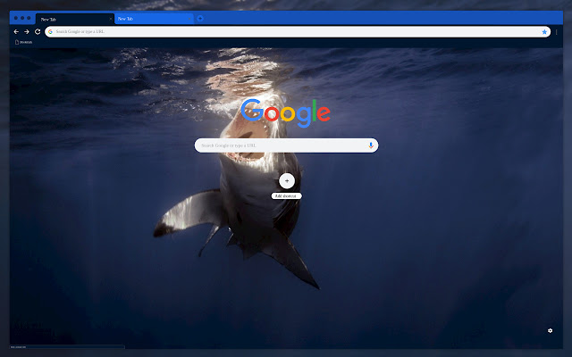
Task: Open the Chrome three-dot menu
Action: 556,32
